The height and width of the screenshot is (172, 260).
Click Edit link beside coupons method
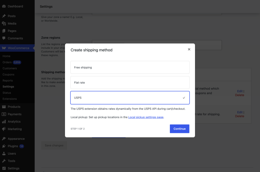(240, 91)
